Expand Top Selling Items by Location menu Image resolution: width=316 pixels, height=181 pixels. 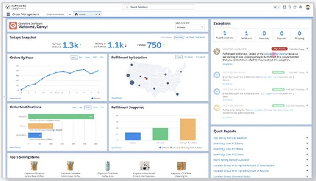click(x=307, y=138)
